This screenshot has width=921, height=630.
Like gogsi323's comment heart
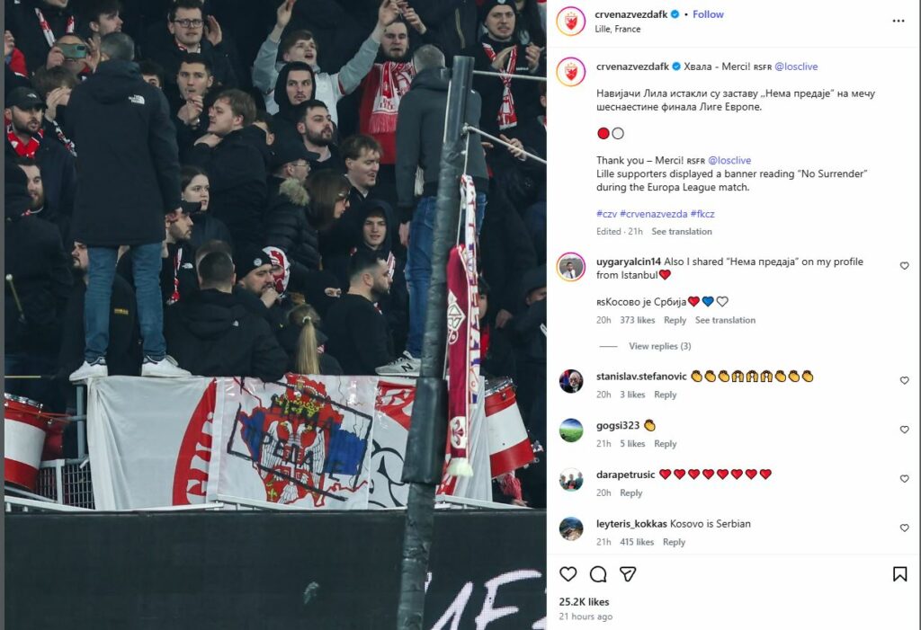click(x=905, y=430)
